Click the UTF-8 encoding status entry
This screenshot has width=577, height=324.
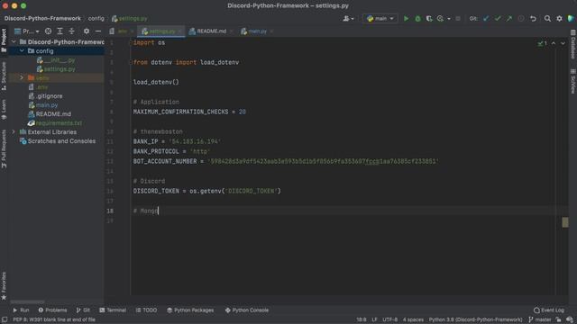coord(389,319)
